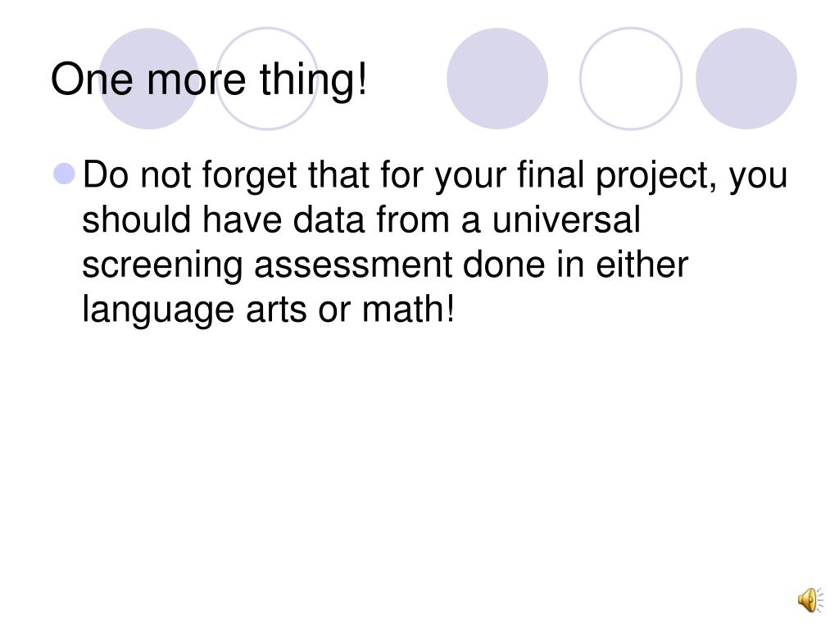This screenshot has height=629, width=839.
Task: Click the word 'should' in second line
Action: [x=137, y=219]
